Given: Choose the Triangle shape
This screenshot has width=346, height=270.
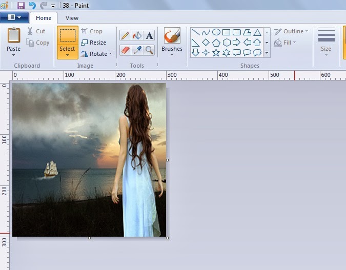Looking at the screenshot, I should 257,33.
